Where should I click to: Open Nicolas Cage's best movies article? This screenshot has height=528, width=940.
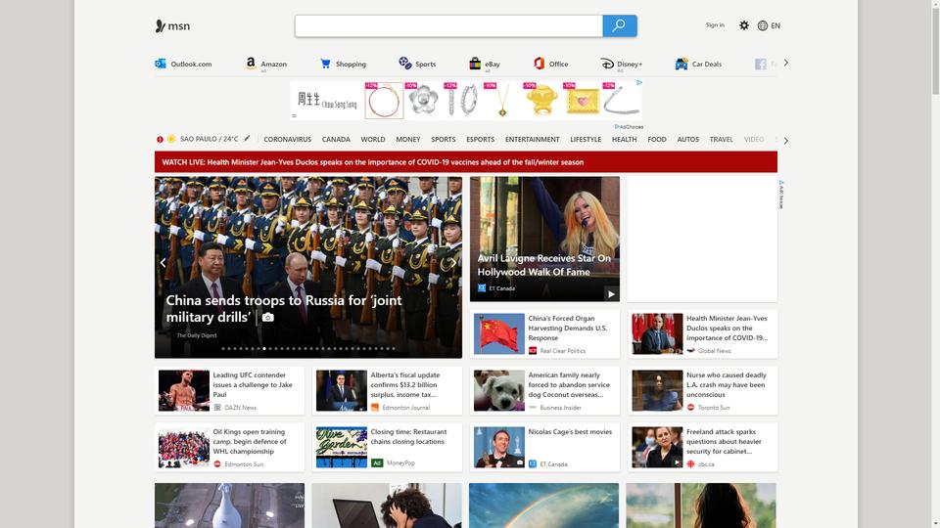click(x=544, y=447)
